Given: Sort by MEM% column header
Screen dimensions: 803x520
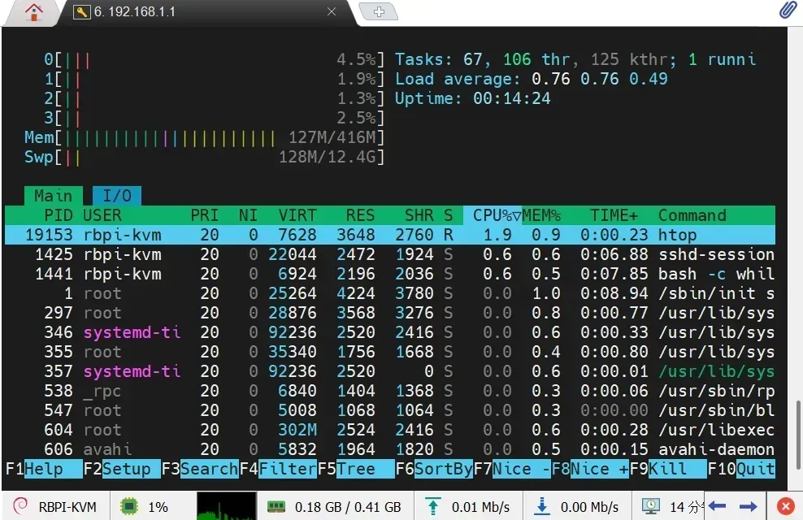Looking at the screenshot, I should pos(541,215).
